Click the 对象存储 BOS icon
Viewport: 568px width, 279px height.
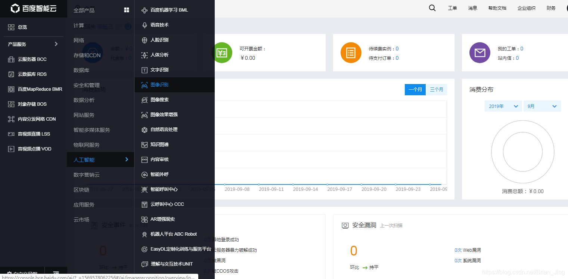11,104
